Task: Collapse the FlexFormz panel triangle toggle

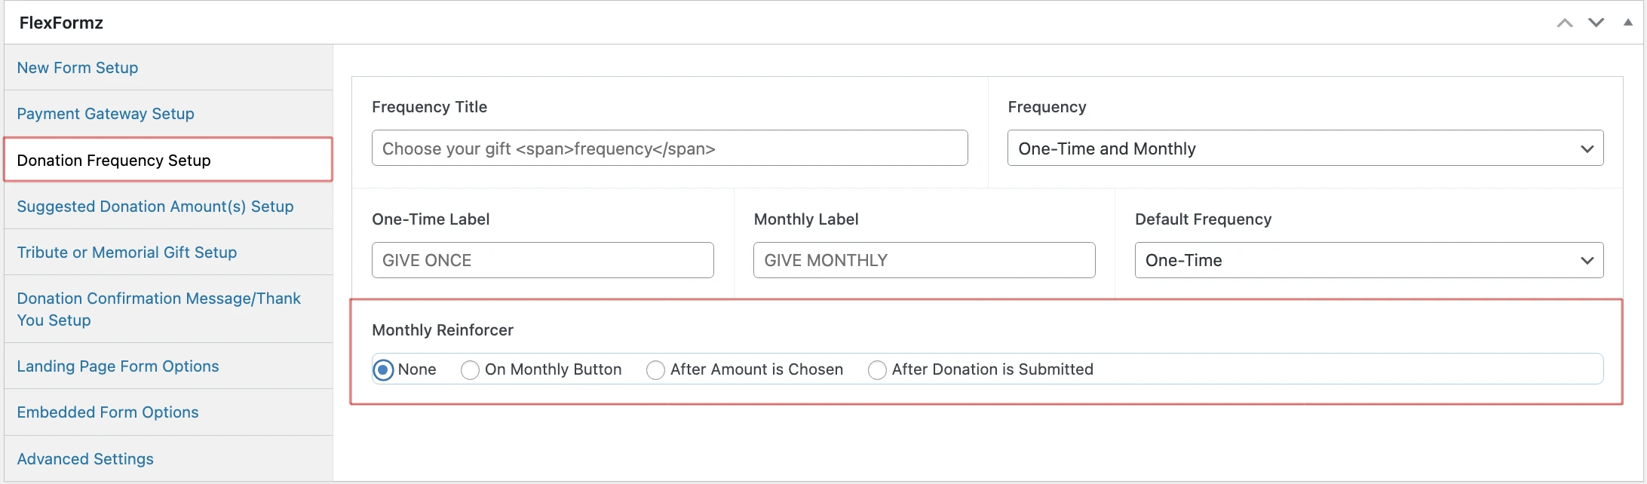Action: [x=1628, y=23]
